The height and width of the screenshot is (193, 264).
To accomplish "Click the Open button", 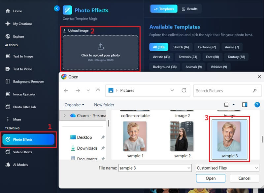I will pyautogui.click(x=211, y=178).
